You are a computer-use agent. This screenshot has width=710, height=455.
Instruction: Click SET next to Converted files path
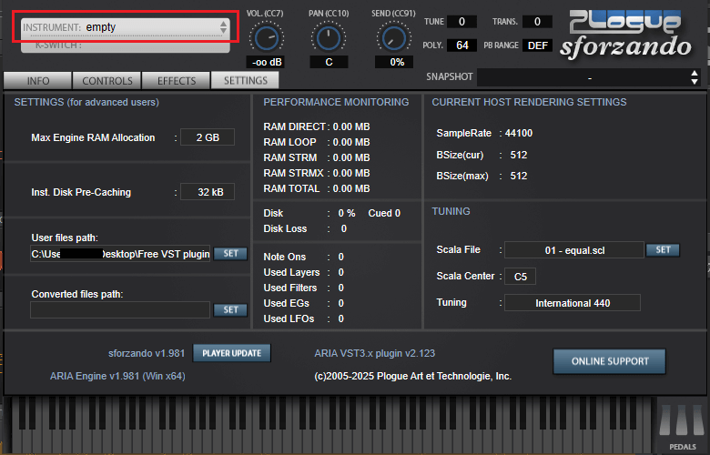[230, 309]
